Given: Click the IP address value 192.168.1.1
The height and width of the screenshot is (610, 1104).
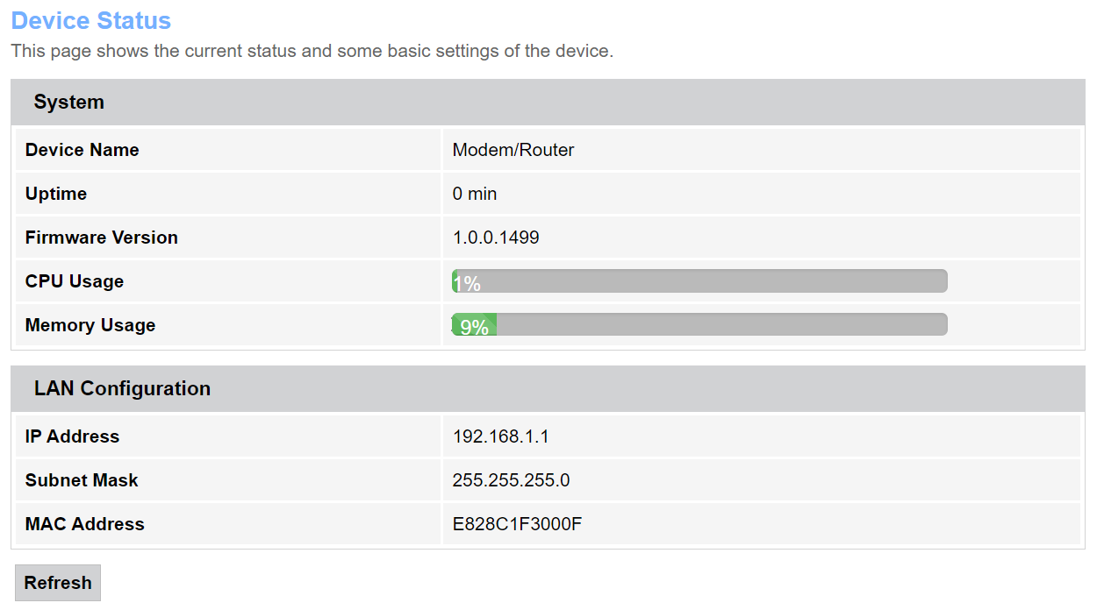Looking at the screenshot, I should click(501, 436).
